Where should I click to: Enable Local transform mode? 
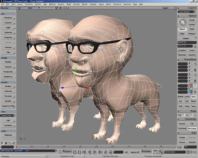[187, 97]
